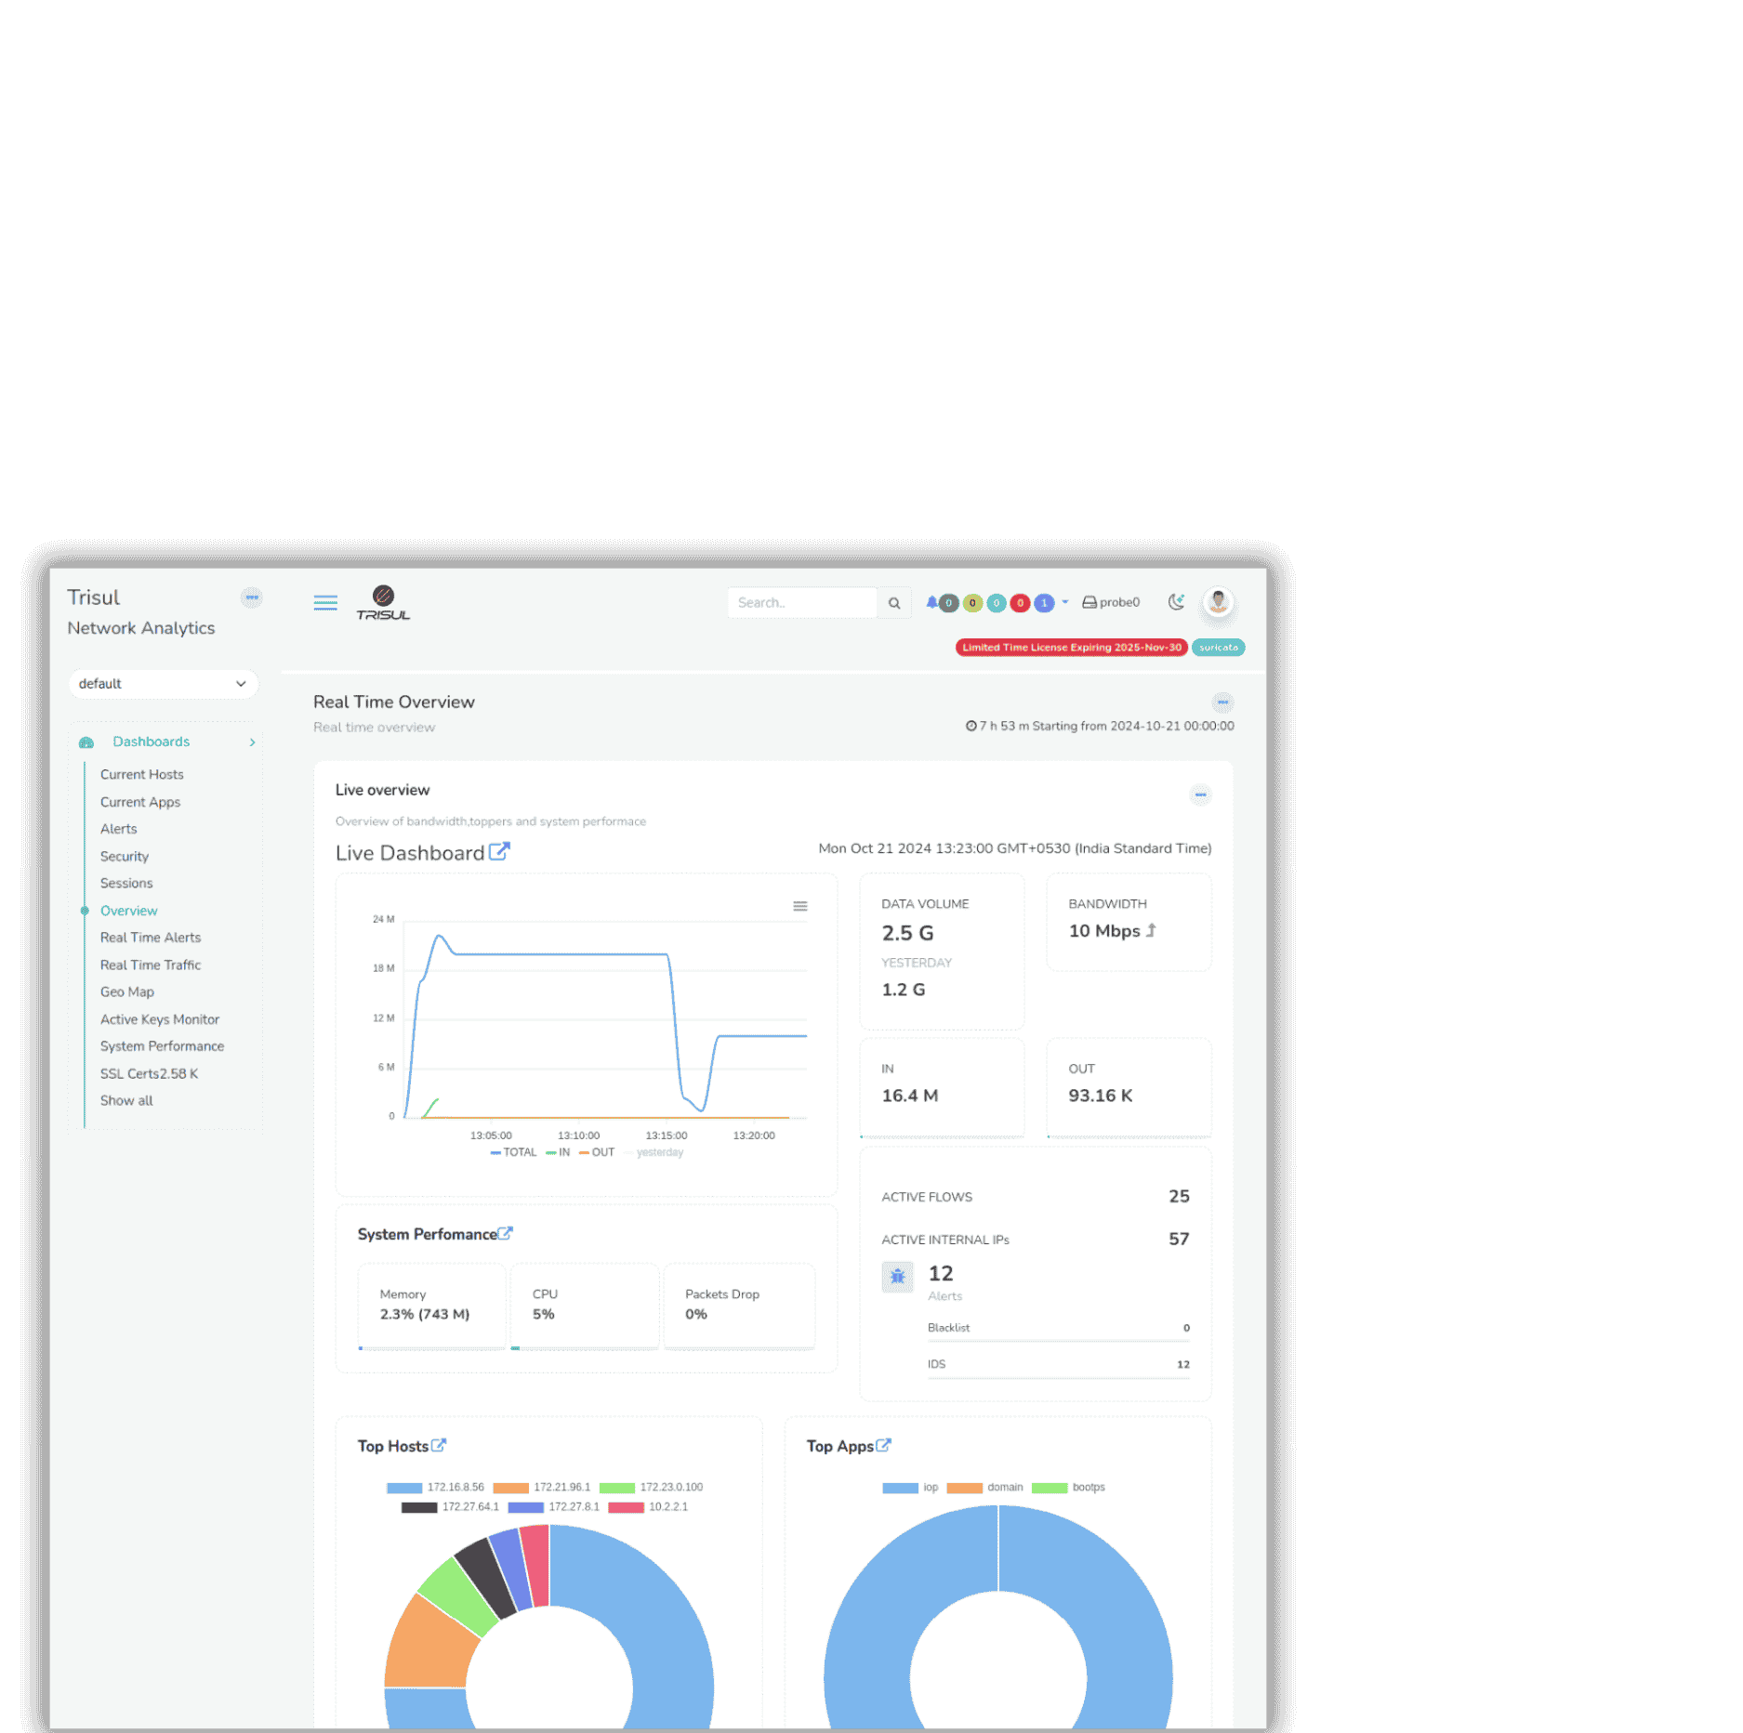Toggle host 172.21.96.1 in Top Hosts legend
The image size is (1743, 1733).
tap(542, 1487)
